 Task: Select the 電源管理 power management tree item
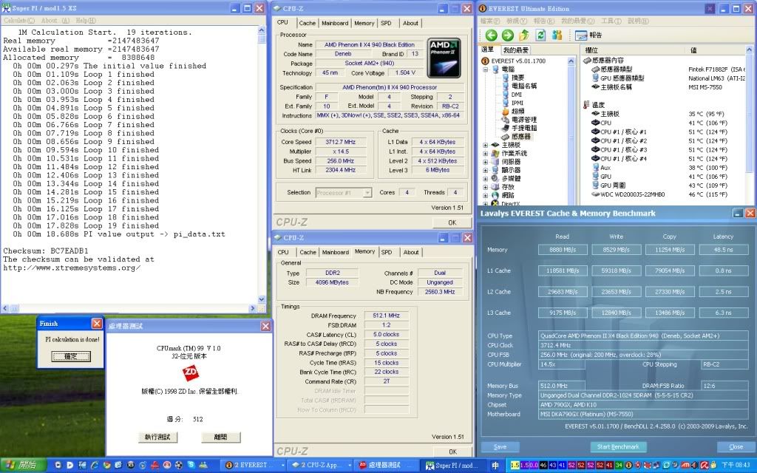[524, 120]
